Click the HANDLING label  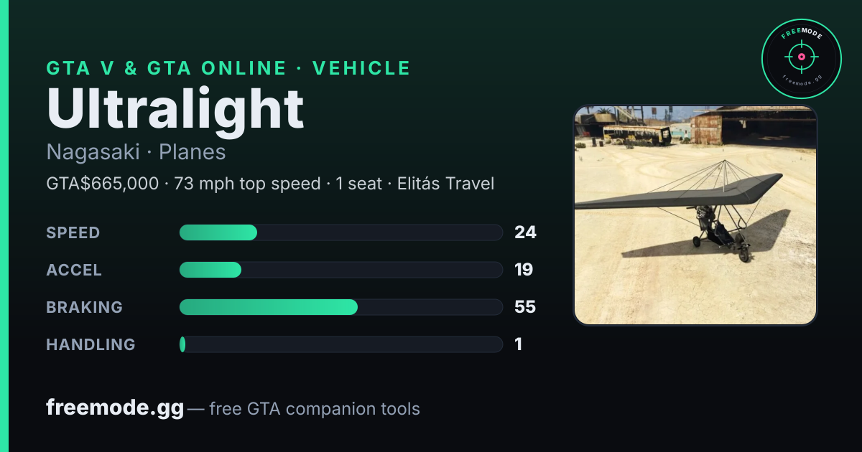pyautogui.click(x=91, y=344)
